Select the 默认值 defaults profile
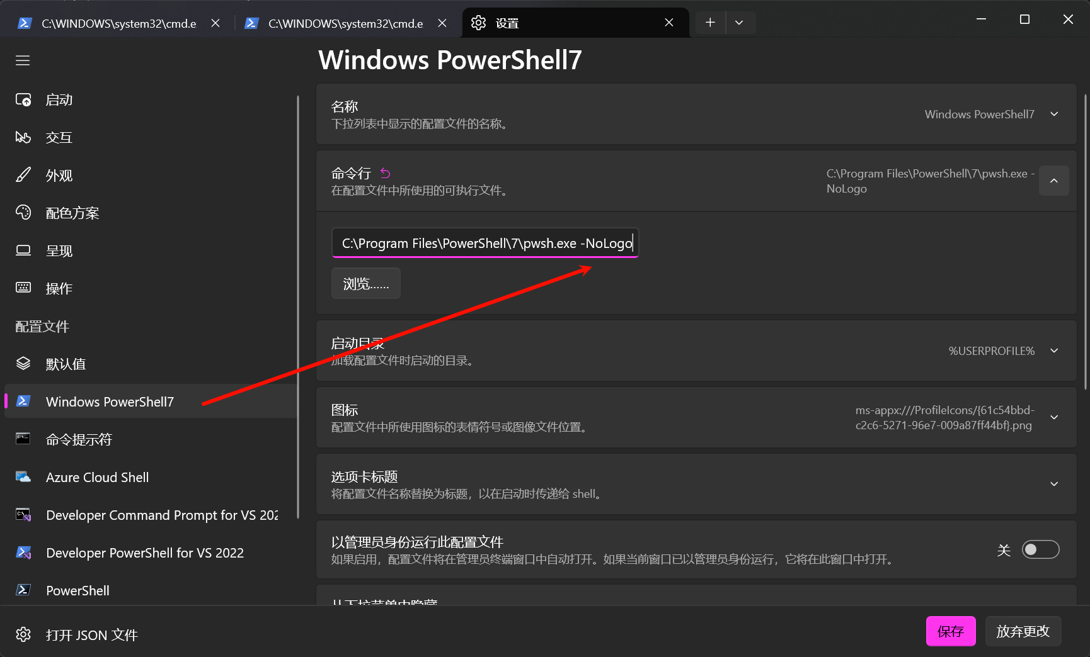The image size is (1090, 657). 151,364
